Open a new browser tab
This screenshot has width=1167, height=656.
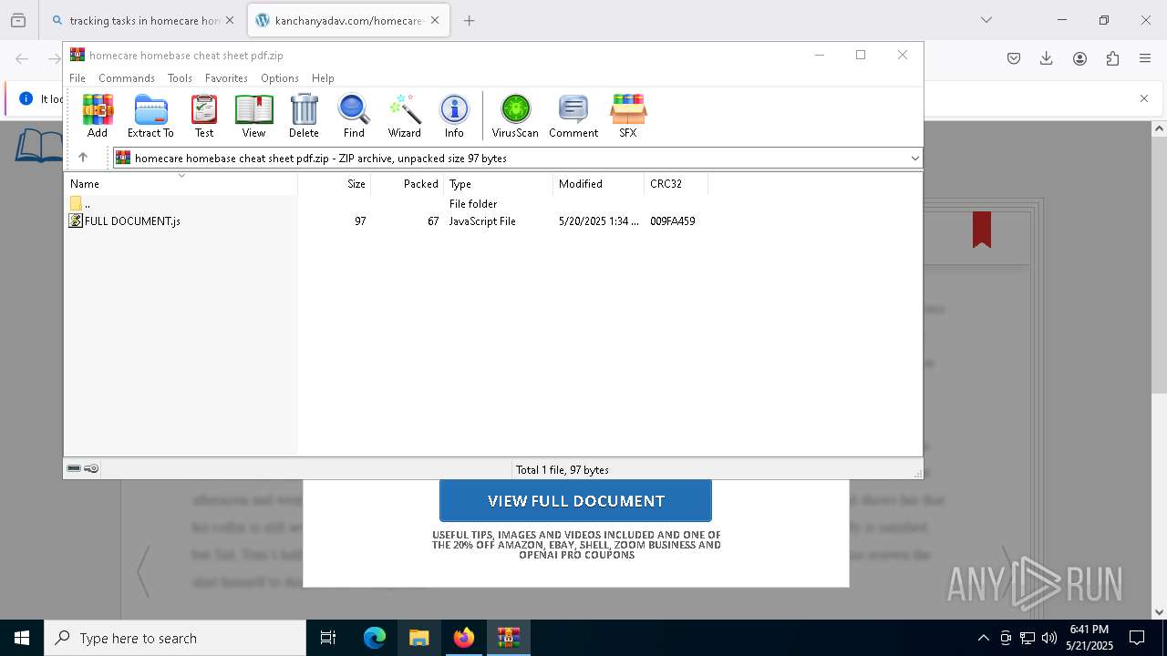click(469, 20)
